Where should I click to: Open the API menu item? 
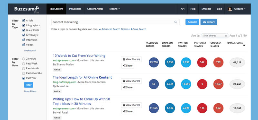click(x=183, y=9)
